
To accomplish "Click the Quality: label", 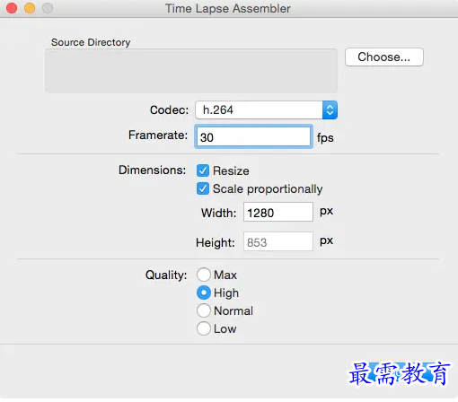I will pos(166,275).
